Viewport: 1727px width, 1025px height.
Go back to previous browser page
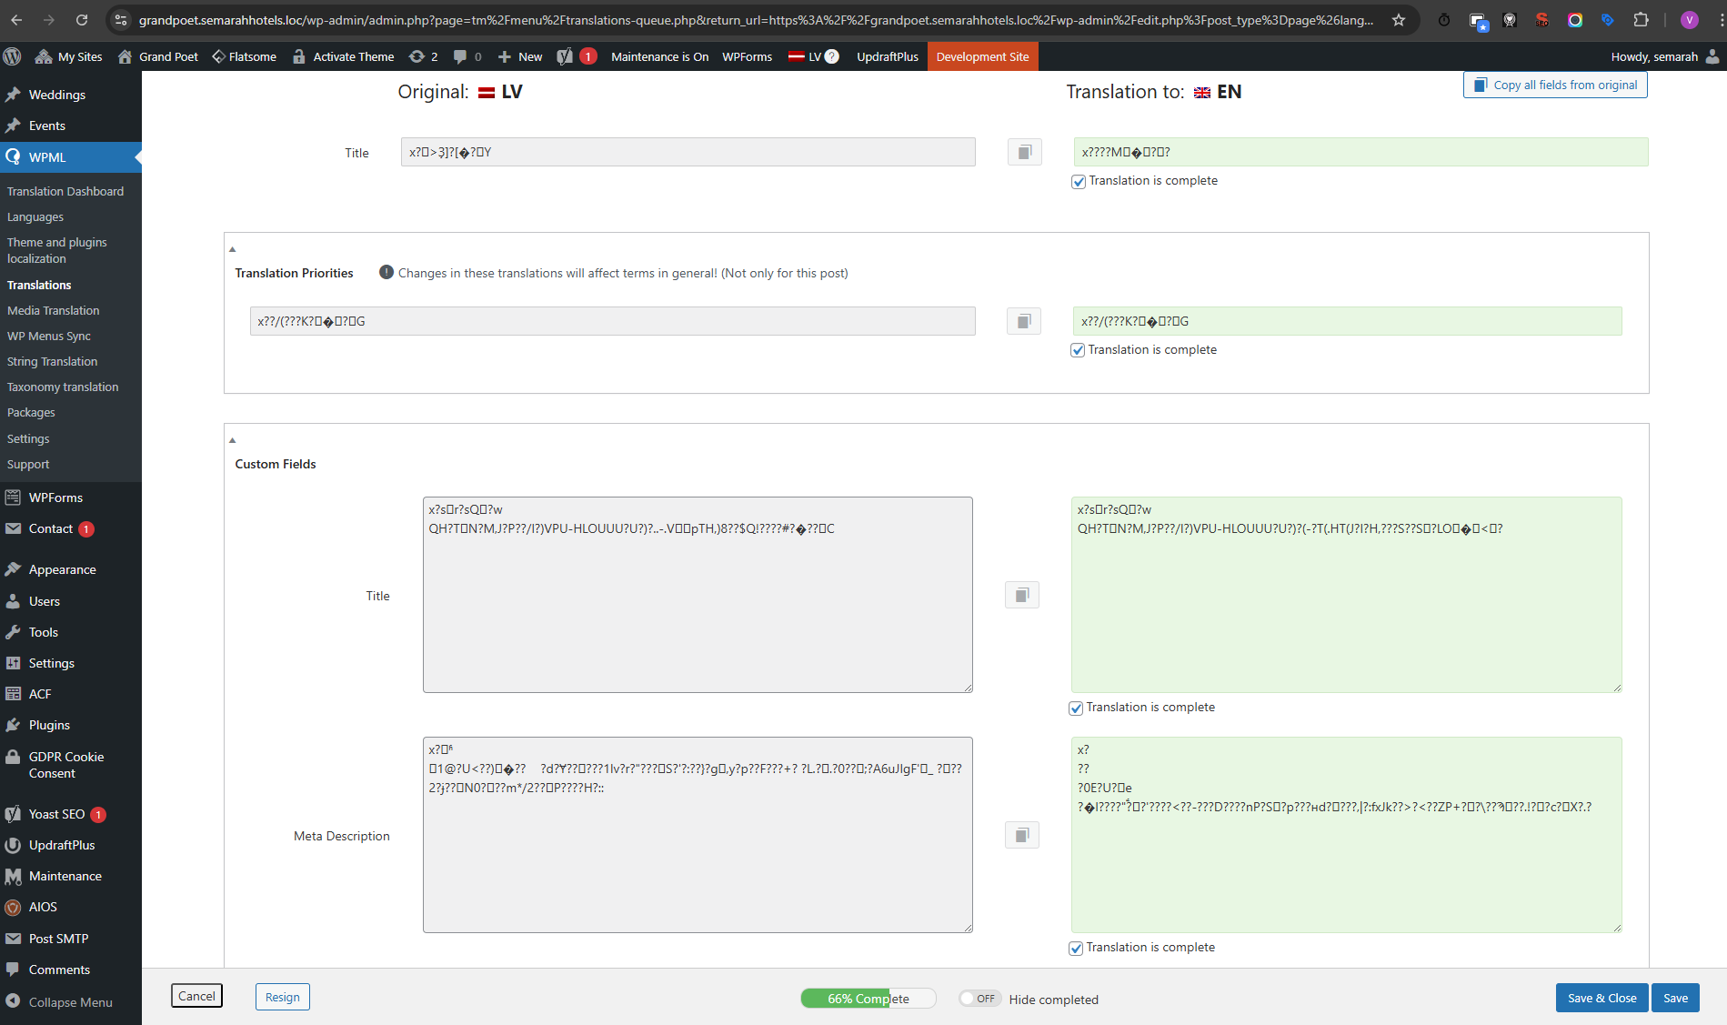pos(16,20)
